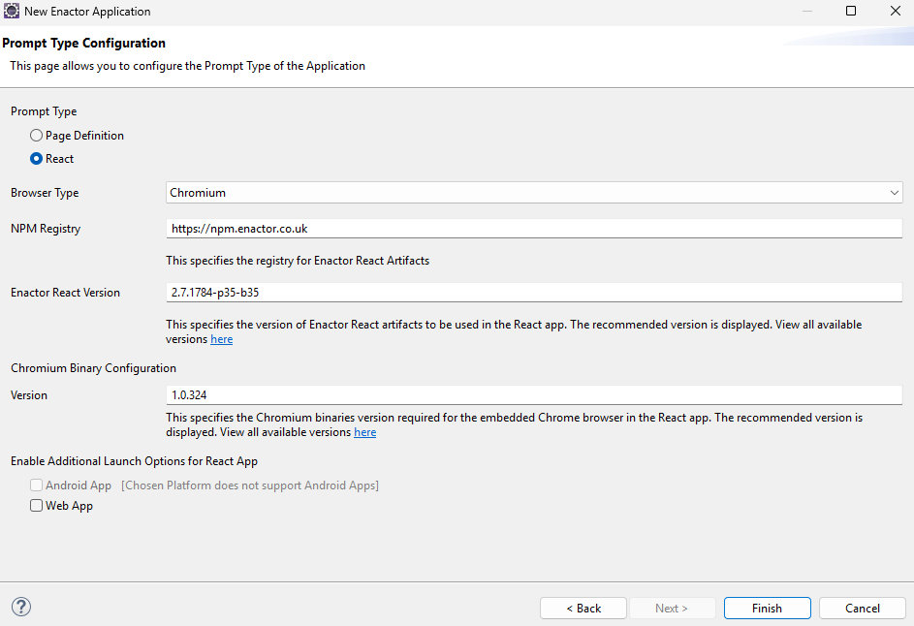Click into the NPM Registry field
914x626 pixels.
coord(533,229)
